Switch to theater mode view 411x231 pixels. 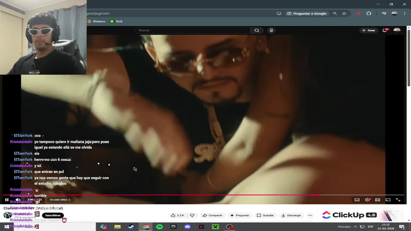coord(378,200)
